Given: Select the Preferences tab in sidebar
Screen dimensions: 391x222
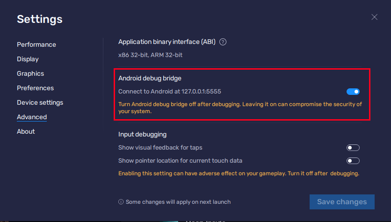Looking at the screenshot, I should pyautogui.click(x=35, y=88).
